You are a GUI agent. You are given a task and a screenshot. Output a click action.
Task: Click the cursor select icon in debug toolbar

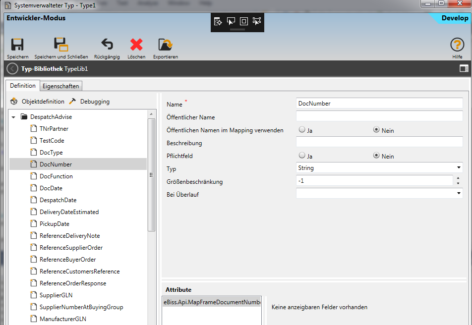[231, 21]
